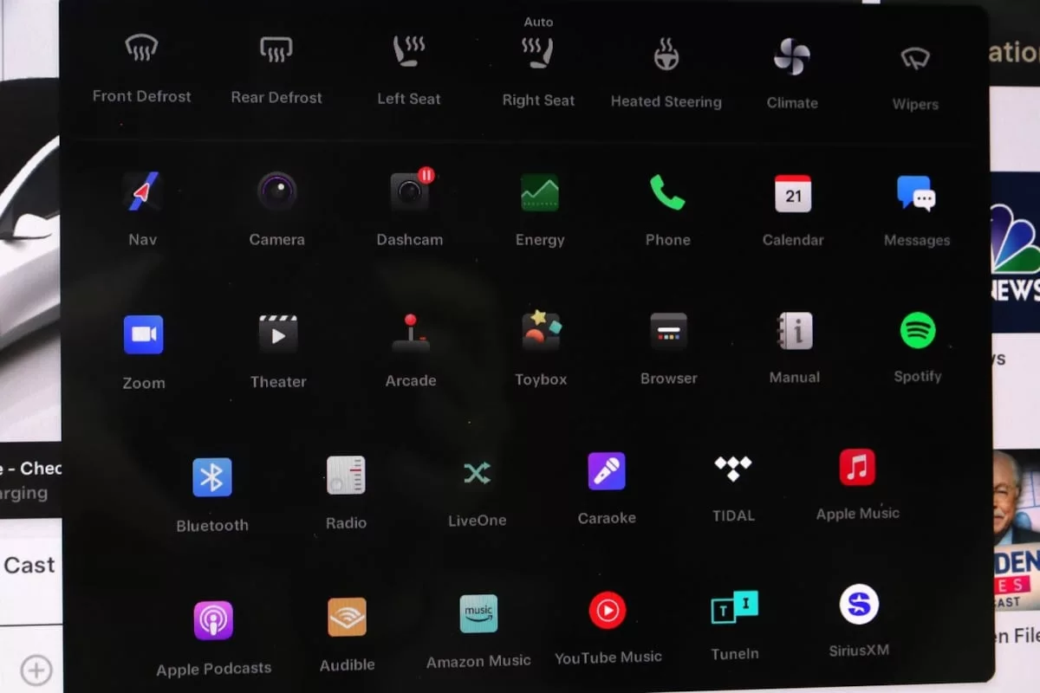Open Theater app
Viewport: 1040px width, 693px height.
pyautogui.click(x=278, y=334)
